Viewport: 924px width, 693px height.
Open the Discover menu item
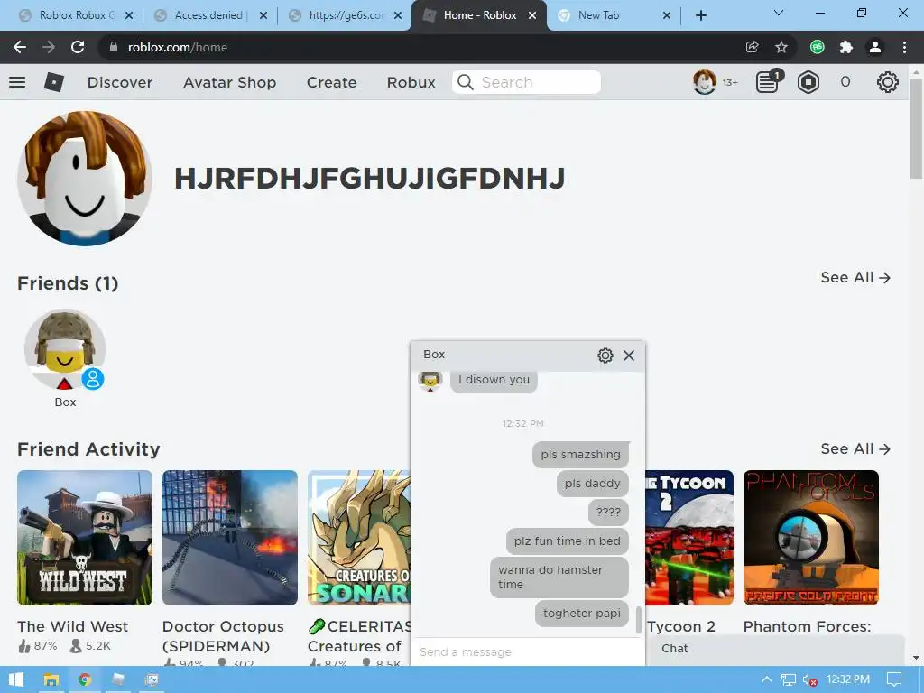[x=120, y=82]
